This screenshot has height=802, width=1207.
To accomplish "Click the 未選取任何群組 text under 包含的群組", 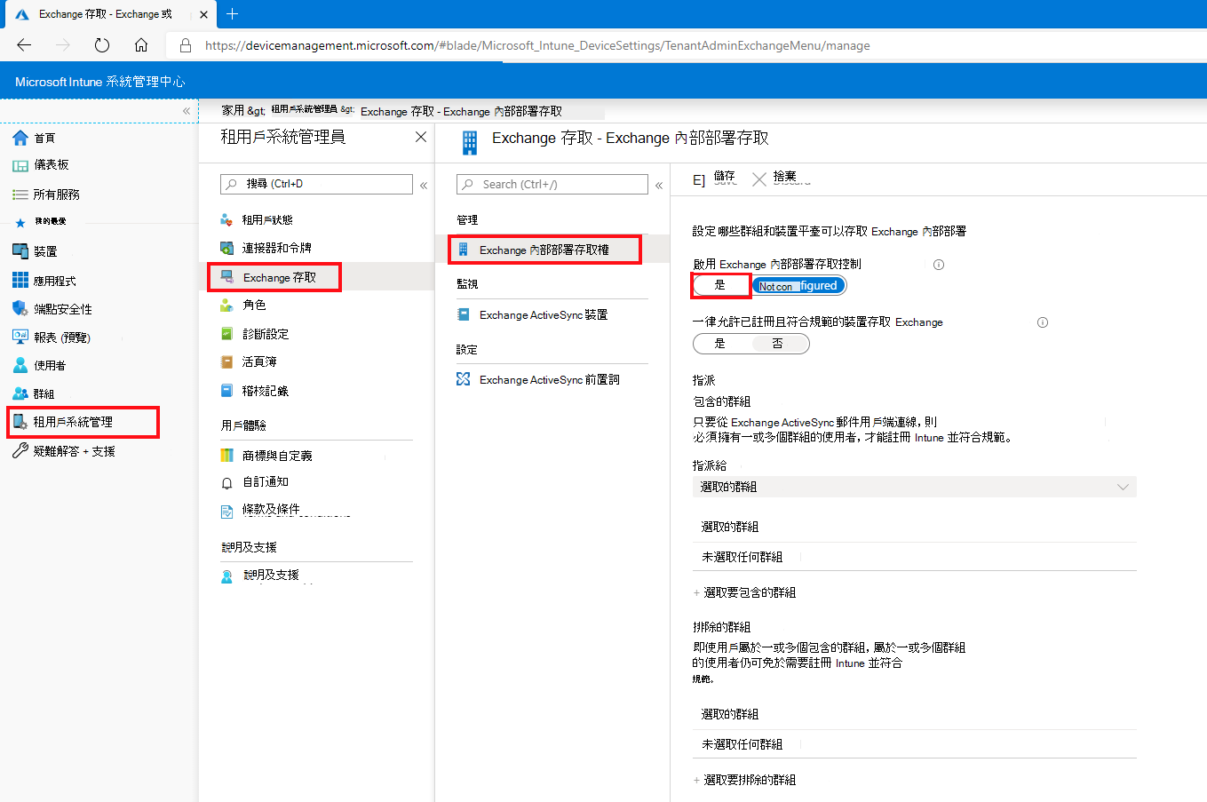I will [742, 557].
